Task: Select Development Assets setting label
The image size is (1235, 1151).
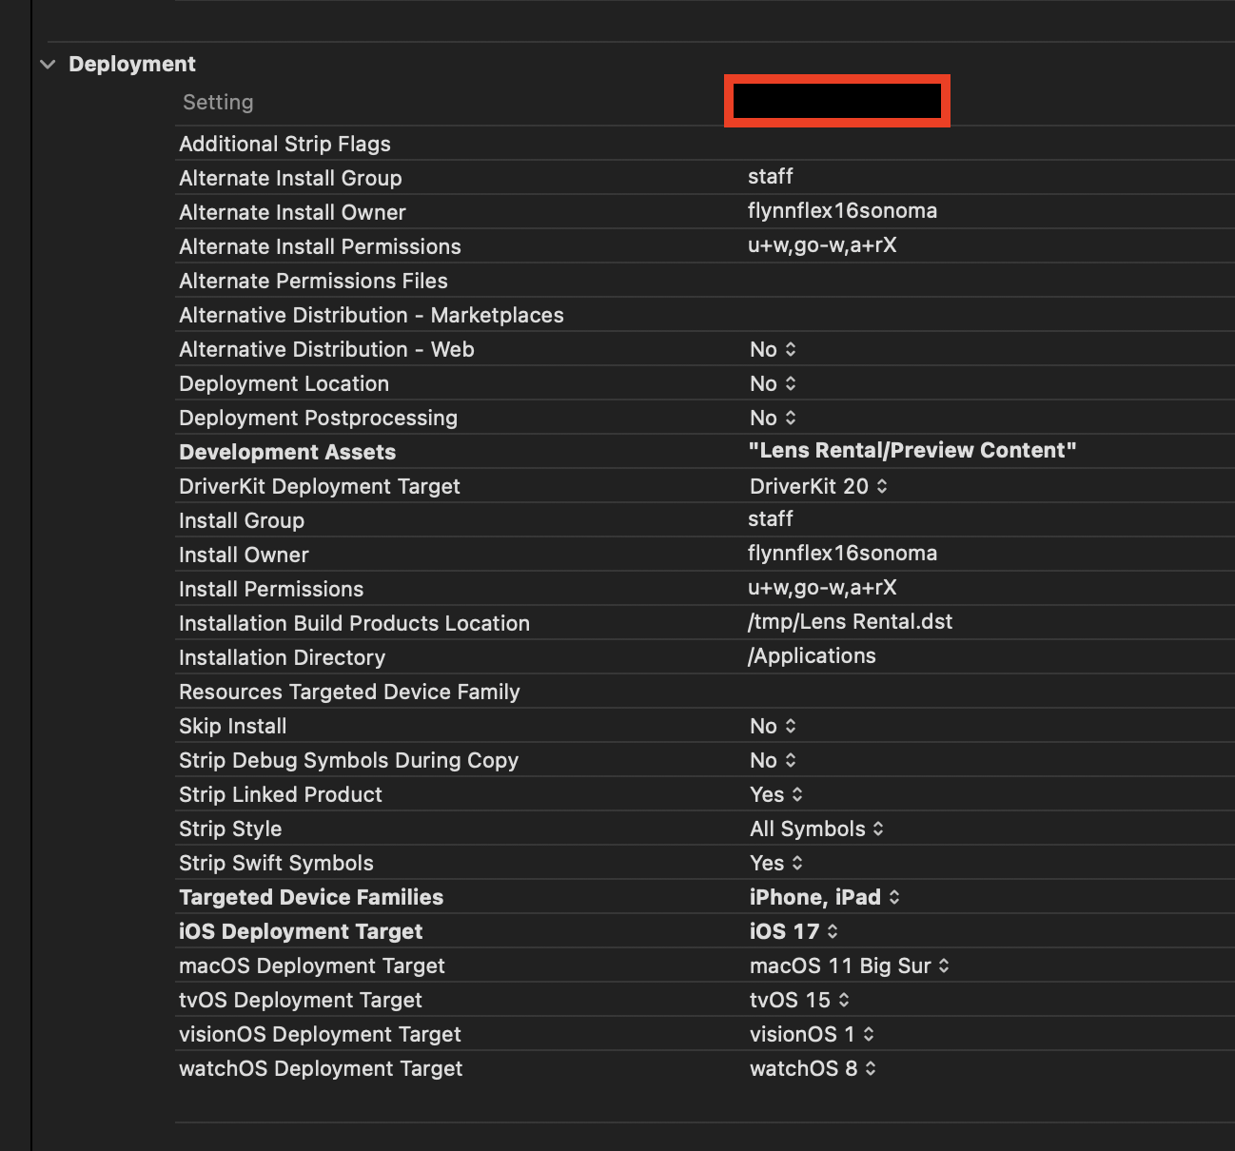Action: 287,453
